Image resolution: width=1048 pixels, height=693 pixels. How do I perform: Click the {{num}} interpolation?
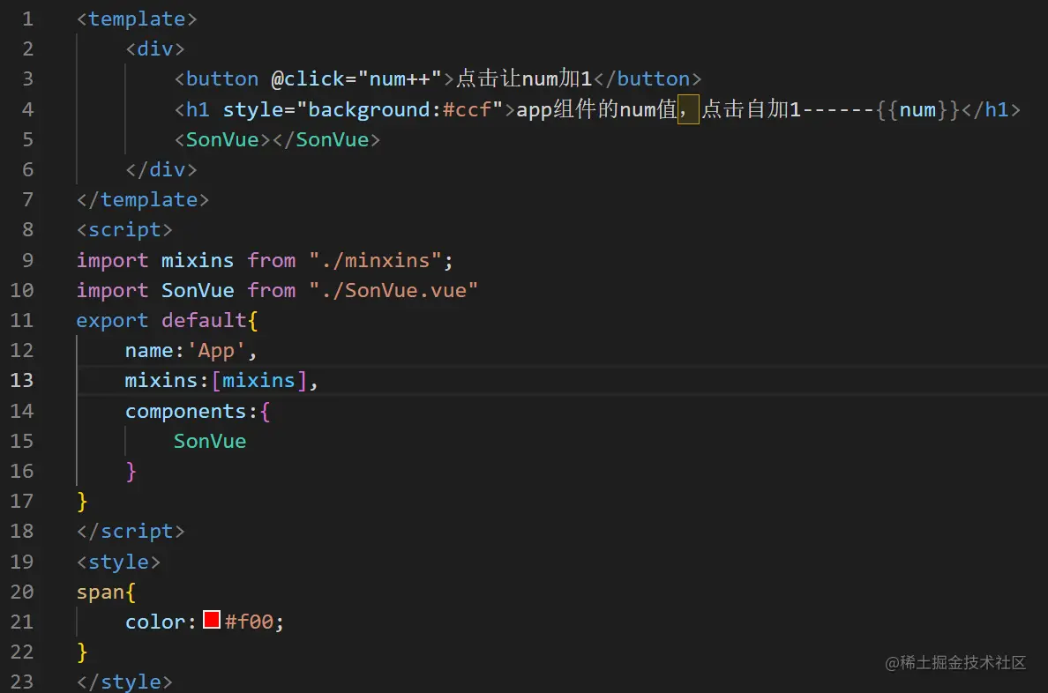918,109
